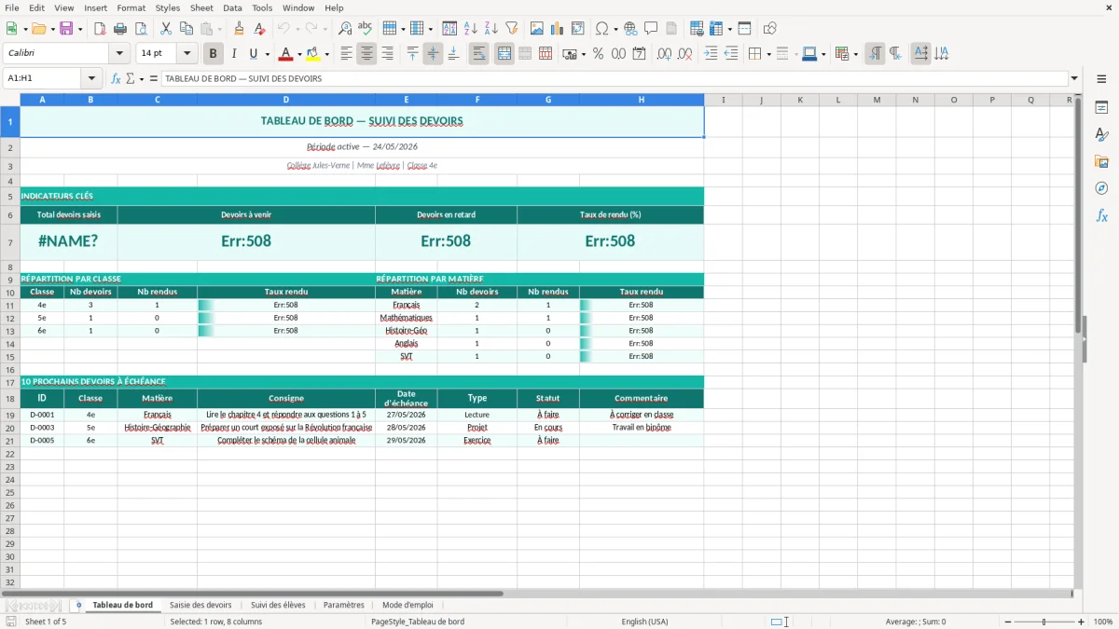Click the AutoFilter funnel icon
1119x629 pixels.
point(512,29)
